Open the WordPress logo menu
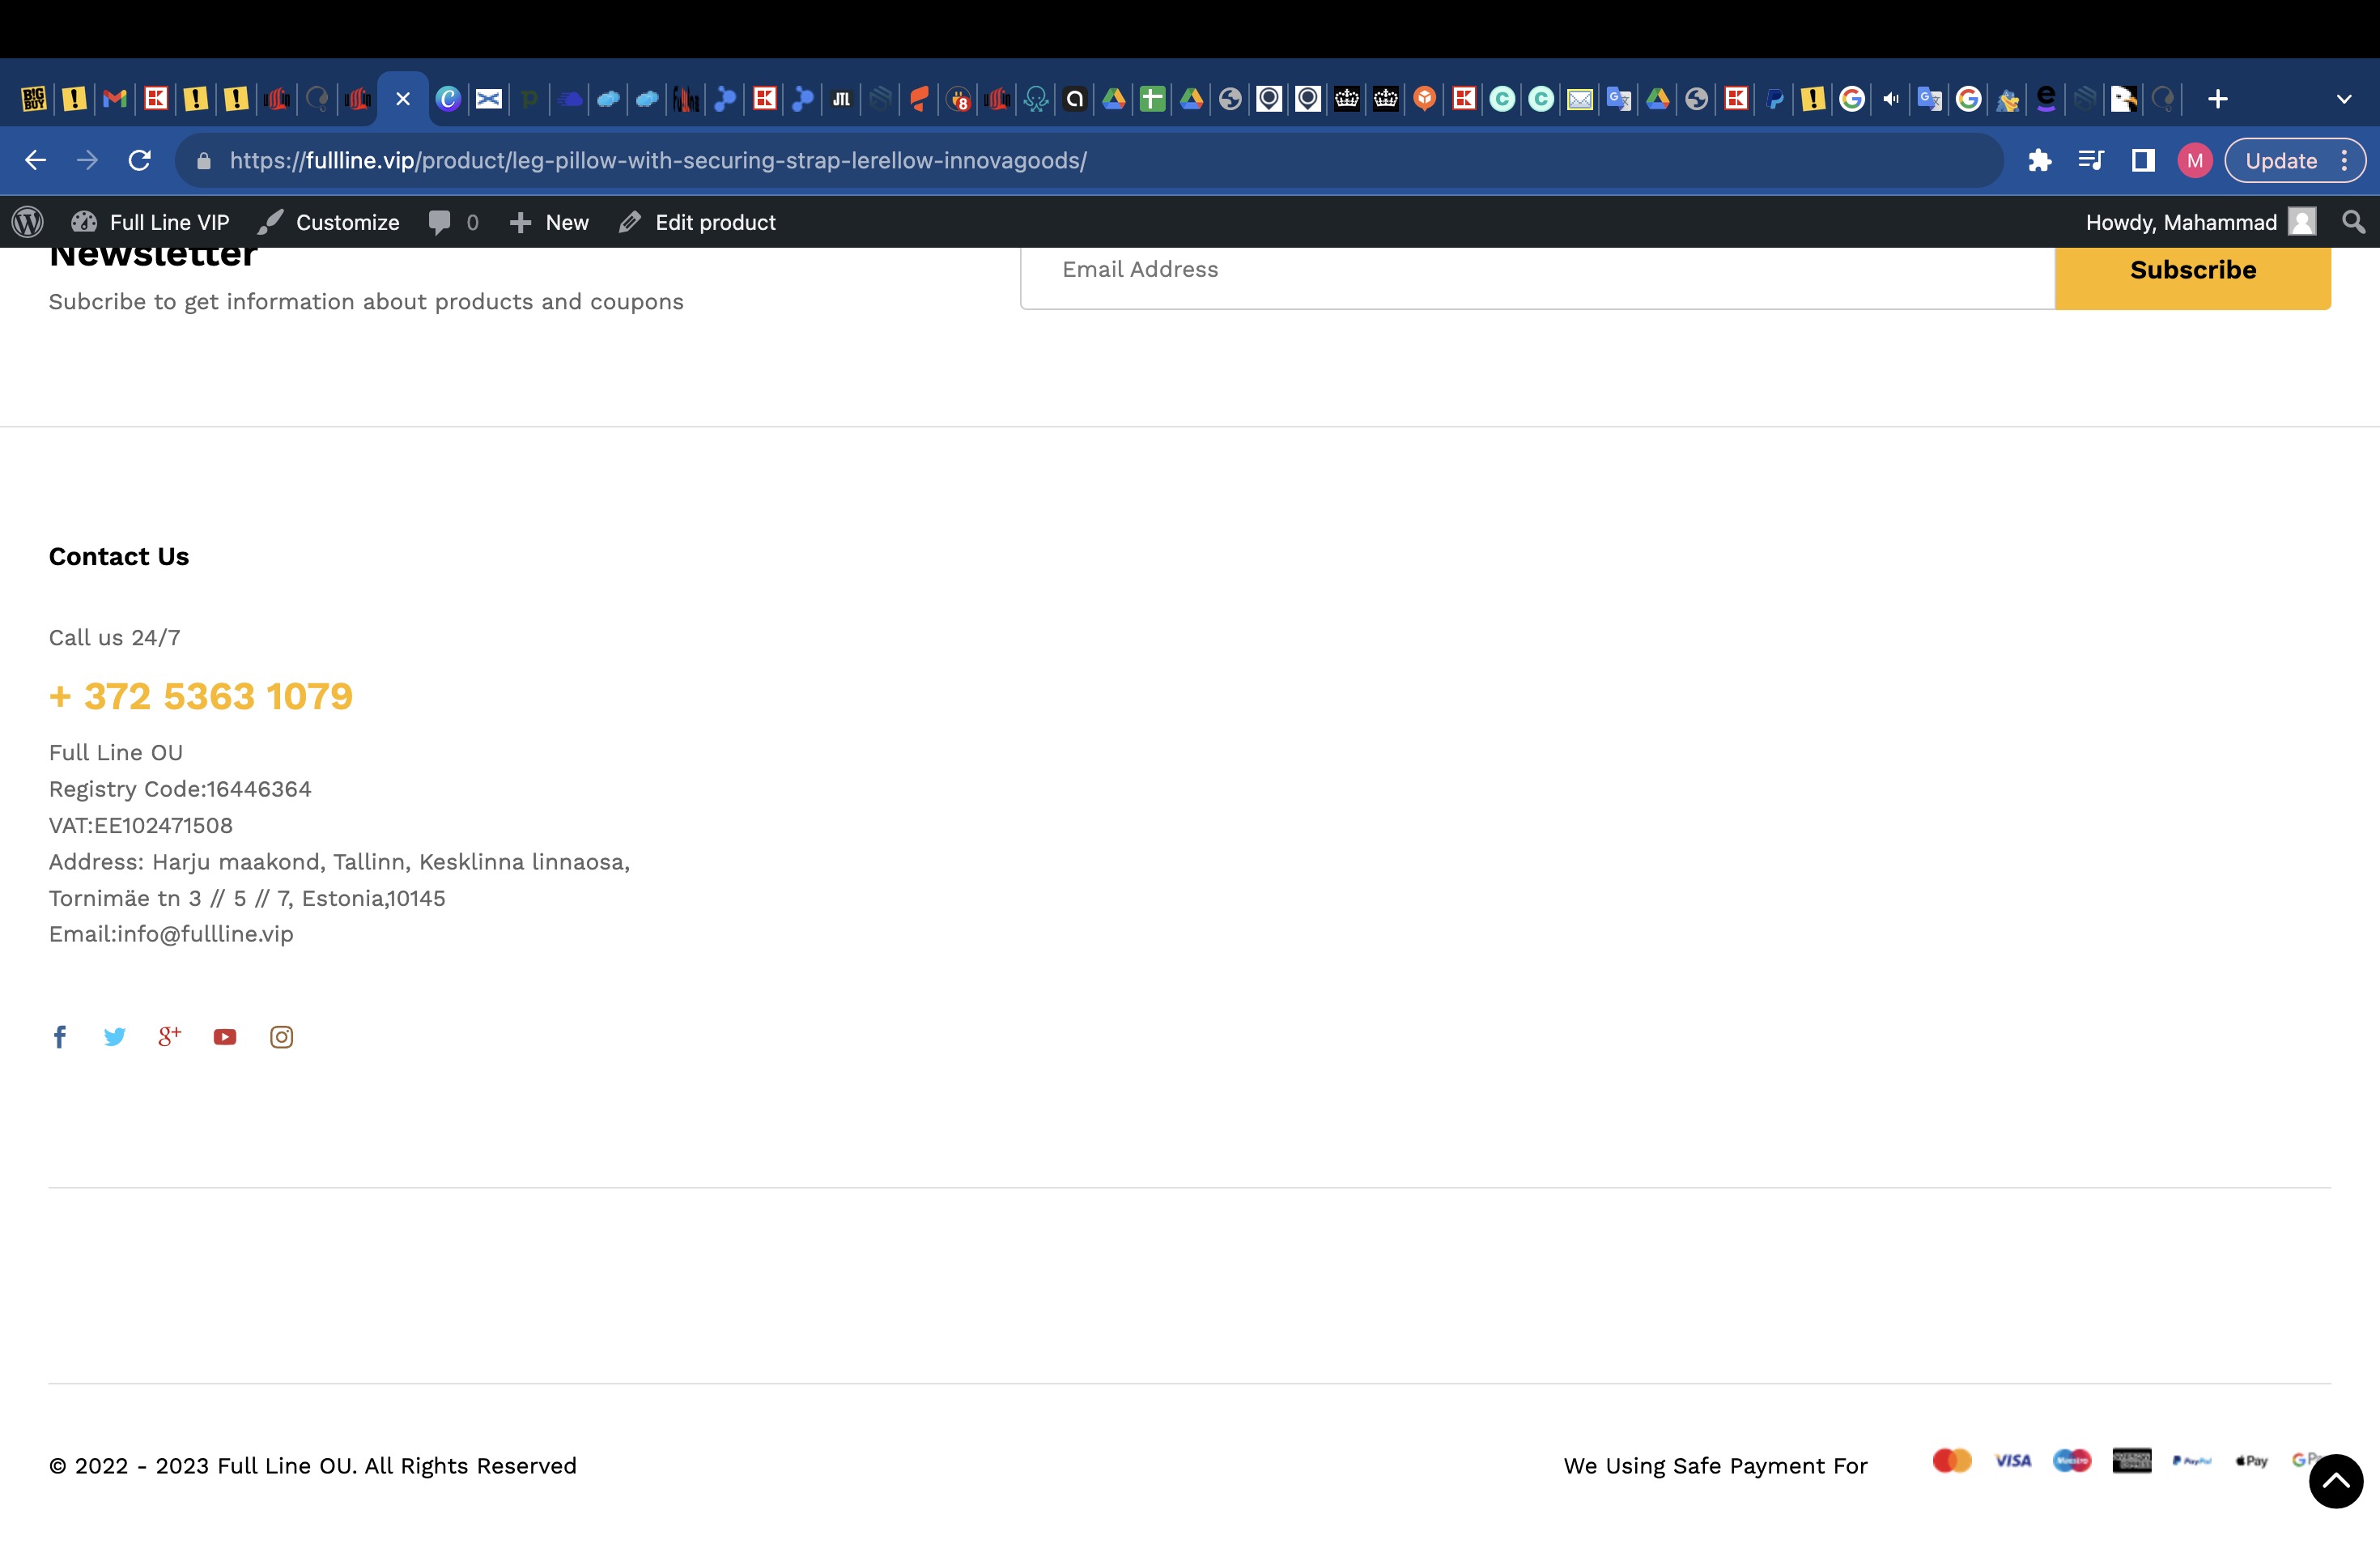Viewport: 2380px width, 1548px height. click(x=27, y=222)
